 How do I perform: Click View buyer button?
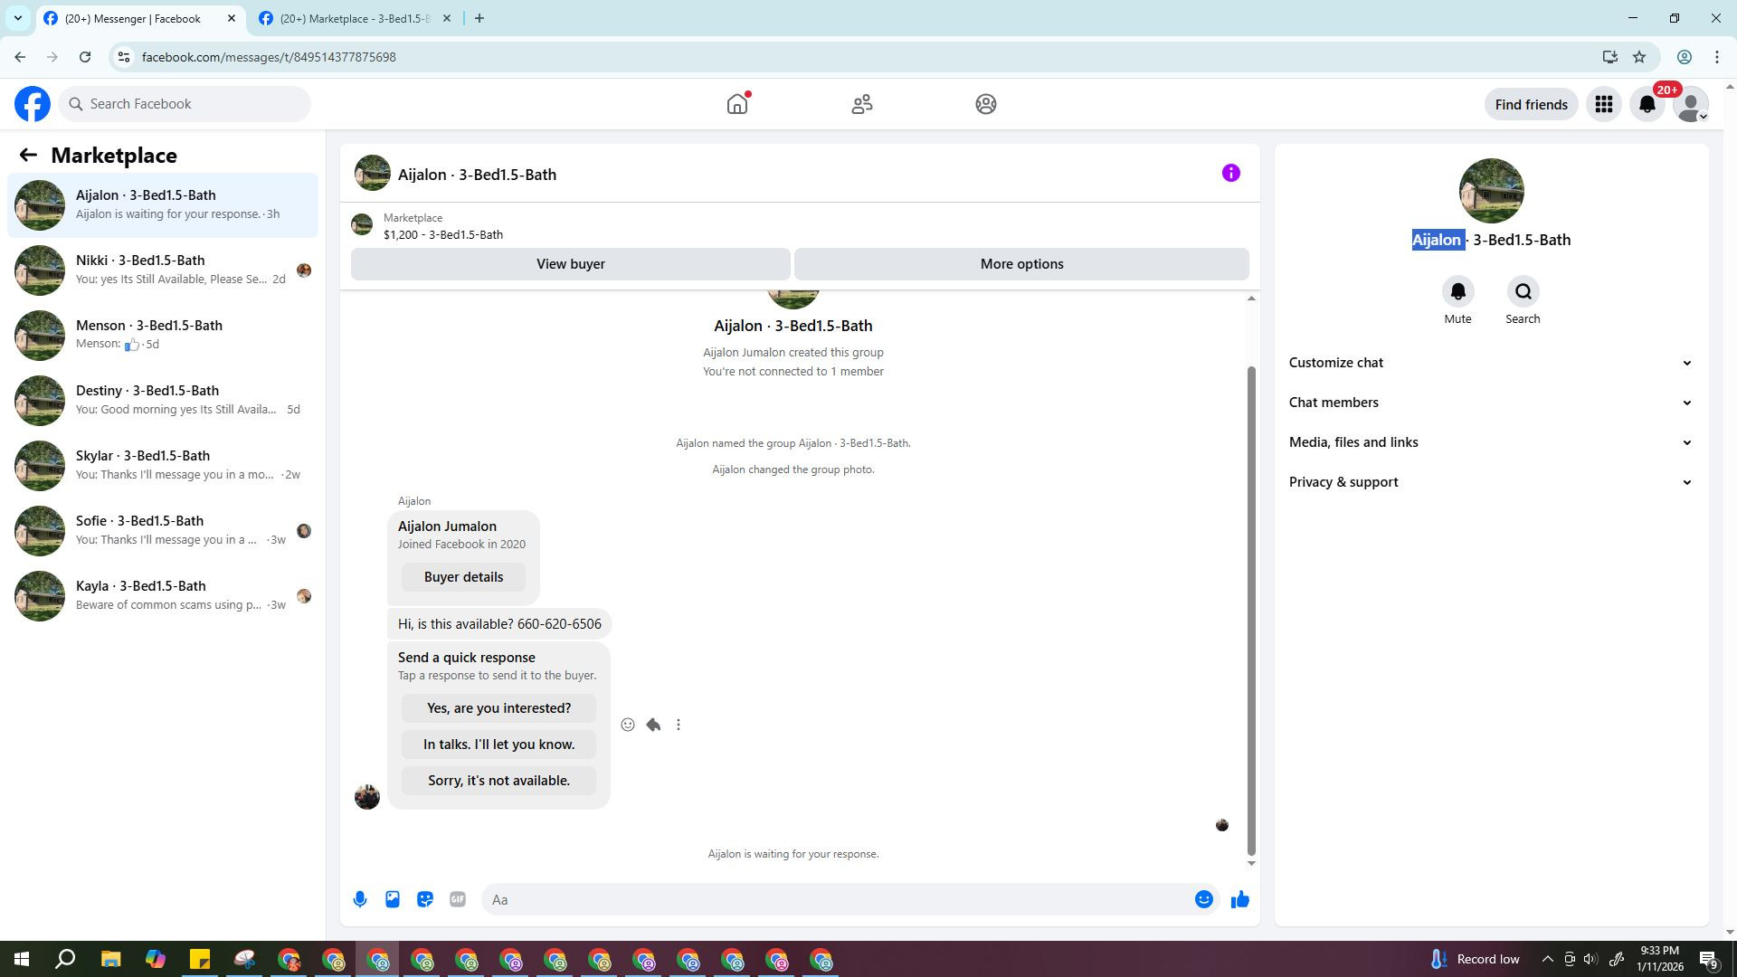(x=570, y=264)
